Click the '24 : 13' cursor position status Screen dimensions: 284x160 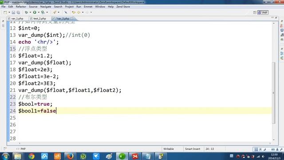pyautogui.click(x=209, y=149)
